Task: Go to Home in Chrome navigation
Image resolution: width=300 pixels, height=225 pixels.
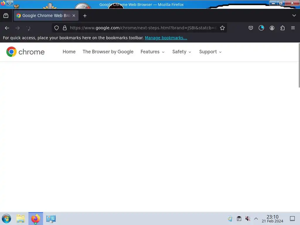Action: tap(69, 52)
